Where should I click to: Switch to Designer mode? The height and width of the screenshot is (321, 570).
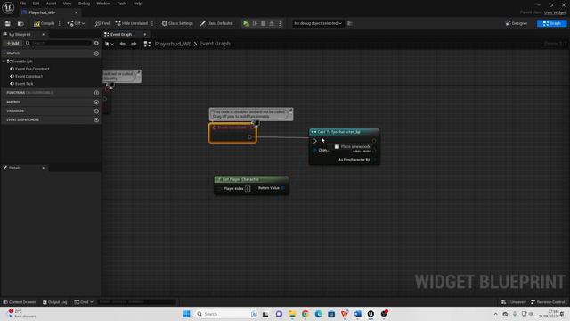point(517,23)
